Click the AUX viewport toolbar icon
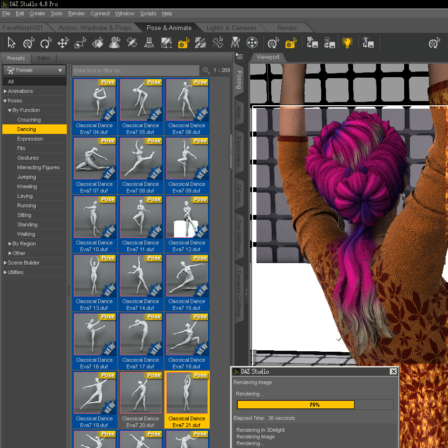This screenshot has width=448, height=448. (149, 43)
